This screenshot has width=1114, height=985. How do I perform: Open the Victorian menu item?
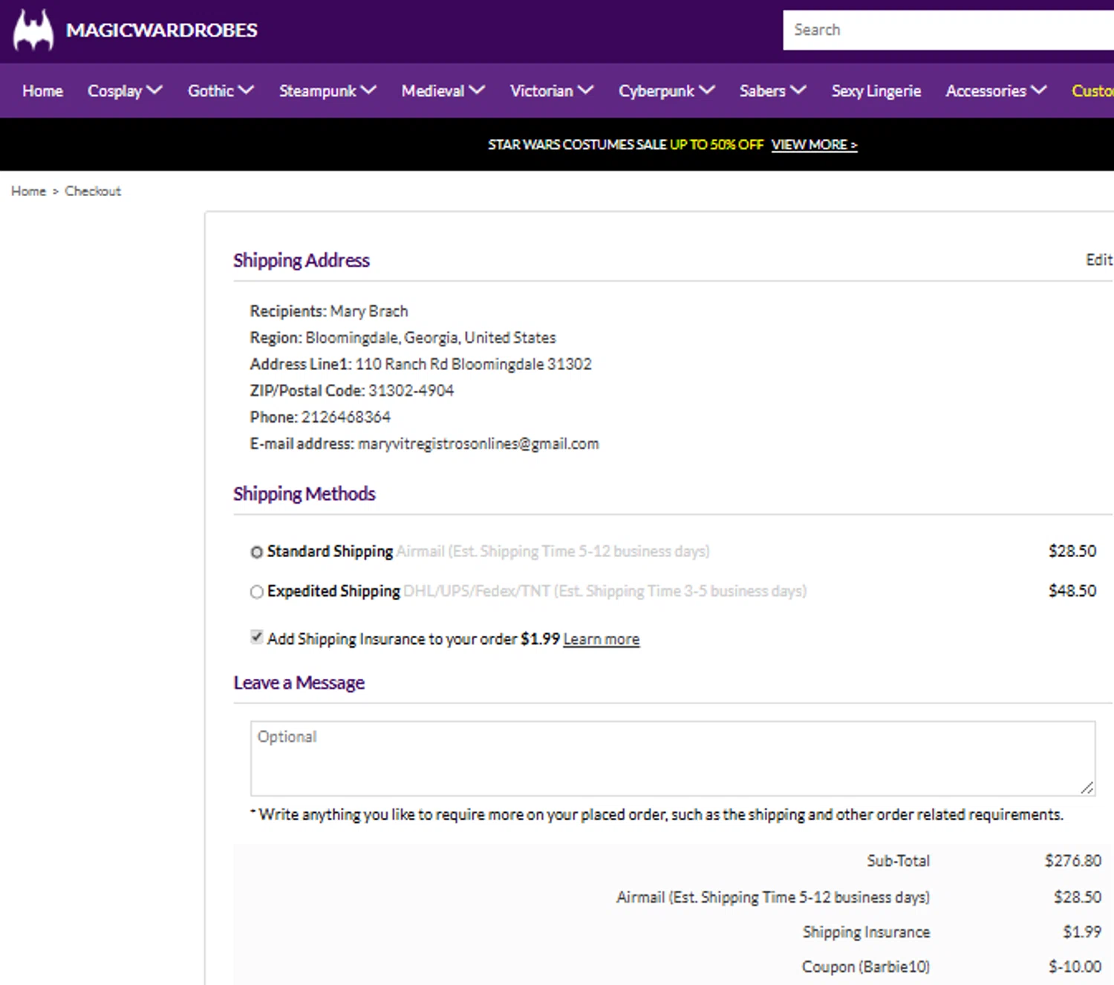coord(541,91)
